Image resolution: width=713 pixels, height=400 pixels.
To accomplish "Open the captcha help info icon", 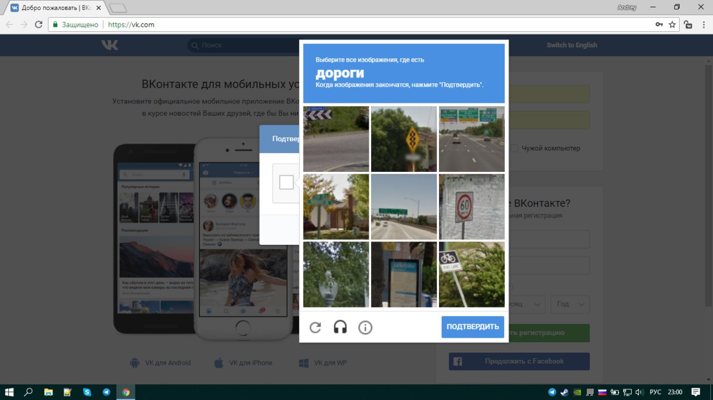I will (x=365, y=327).
